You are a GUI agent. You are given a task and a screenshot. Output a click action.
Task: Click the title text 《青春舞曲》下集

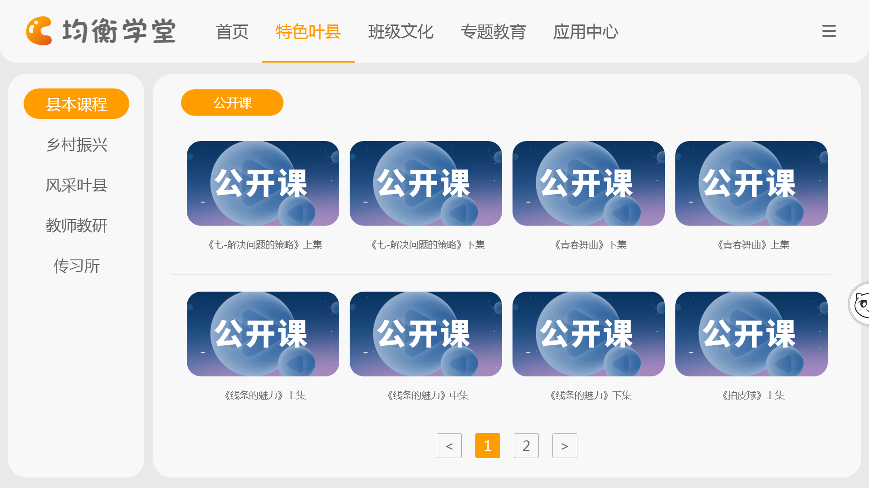coord(590,245)
